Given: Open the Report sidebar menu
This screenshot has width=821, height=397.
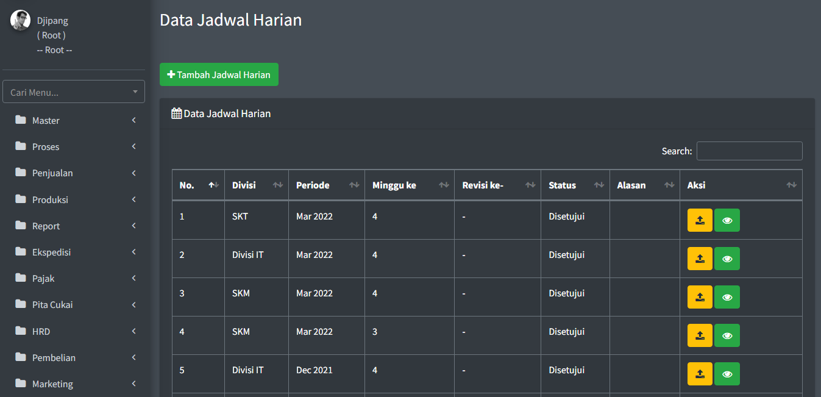Looking at the screenshot, I should coord(46,226).
